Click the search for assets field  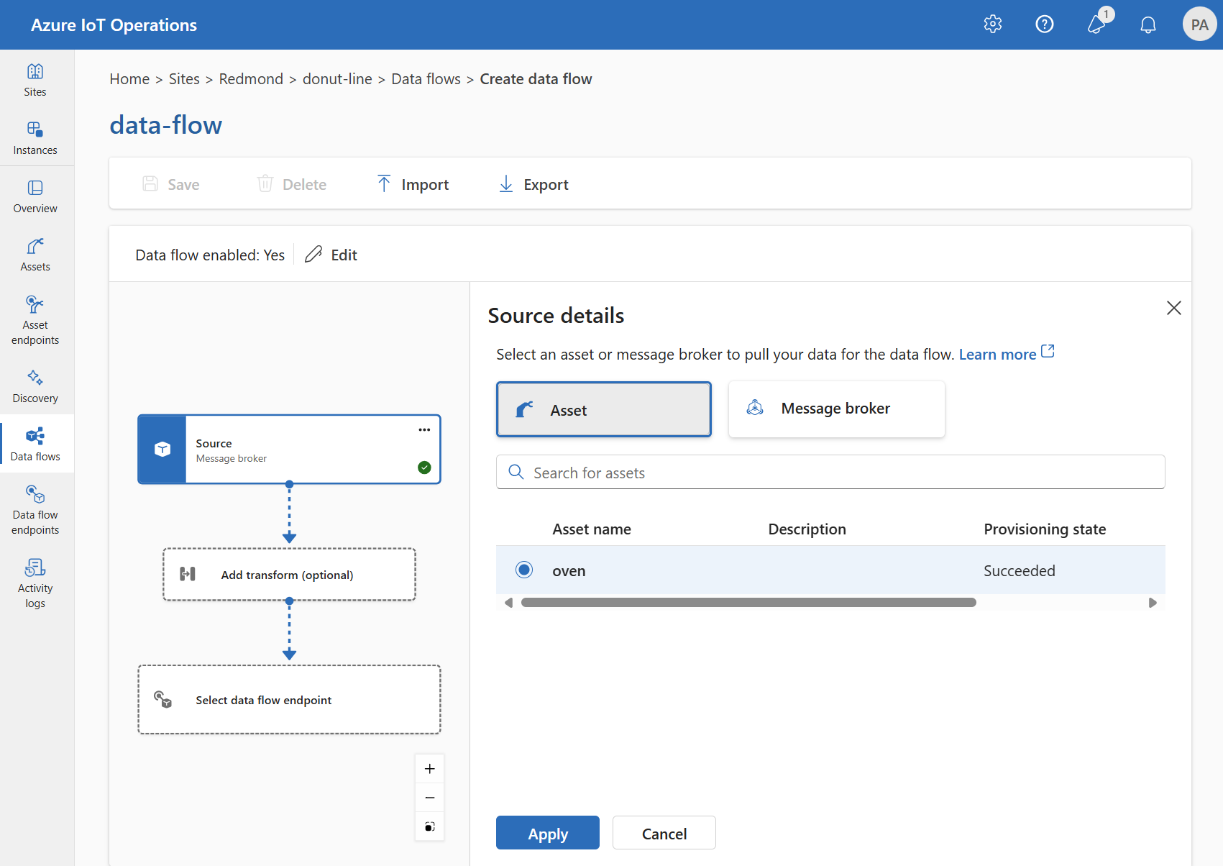click(829, 472)
